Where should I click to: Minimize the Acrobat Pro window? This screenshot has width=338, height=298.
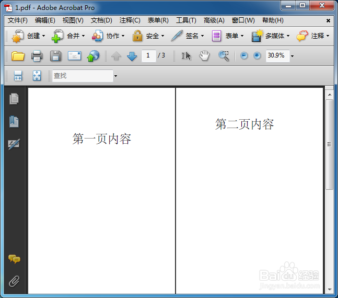click(x=288, y=6)
